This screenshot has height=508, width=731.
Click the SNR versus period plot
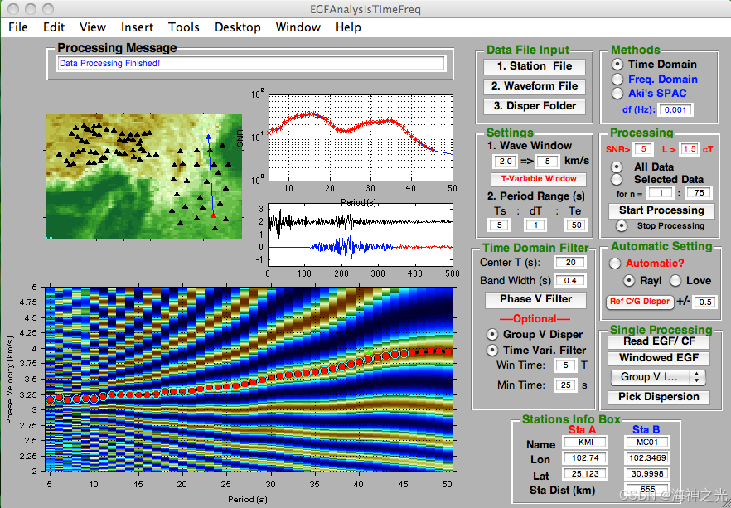click(x=361, y=138)
